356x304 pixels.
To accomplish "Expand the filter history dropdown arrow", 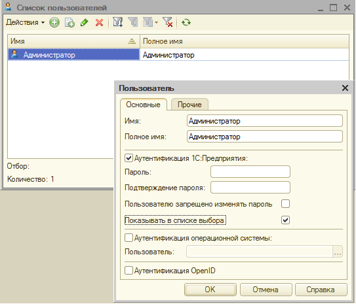I will coord(156,22).
